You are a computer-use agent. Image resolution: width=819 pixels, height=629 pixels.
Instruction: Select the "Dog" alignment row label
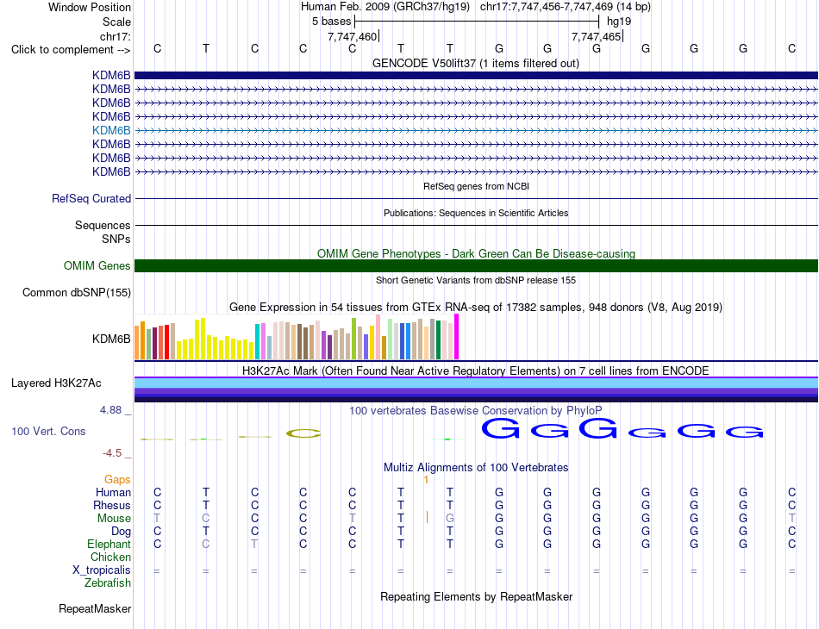(x=122, y=532)
